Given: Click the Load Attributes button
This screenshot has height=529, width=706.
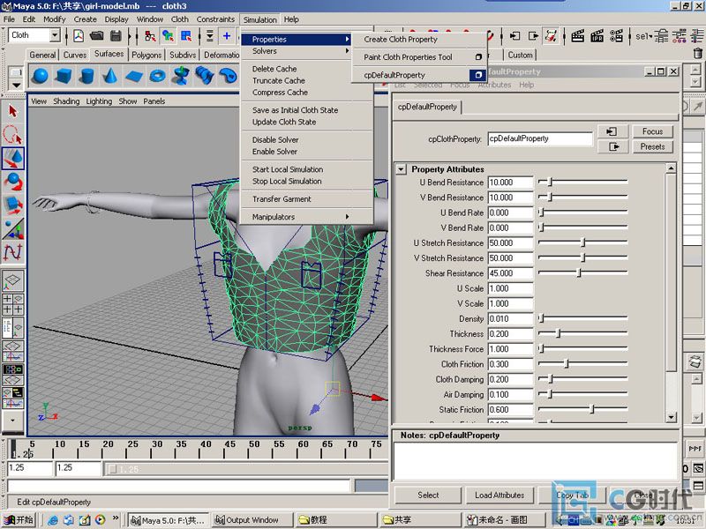Looking at the screenshot, I should [499, 495].
